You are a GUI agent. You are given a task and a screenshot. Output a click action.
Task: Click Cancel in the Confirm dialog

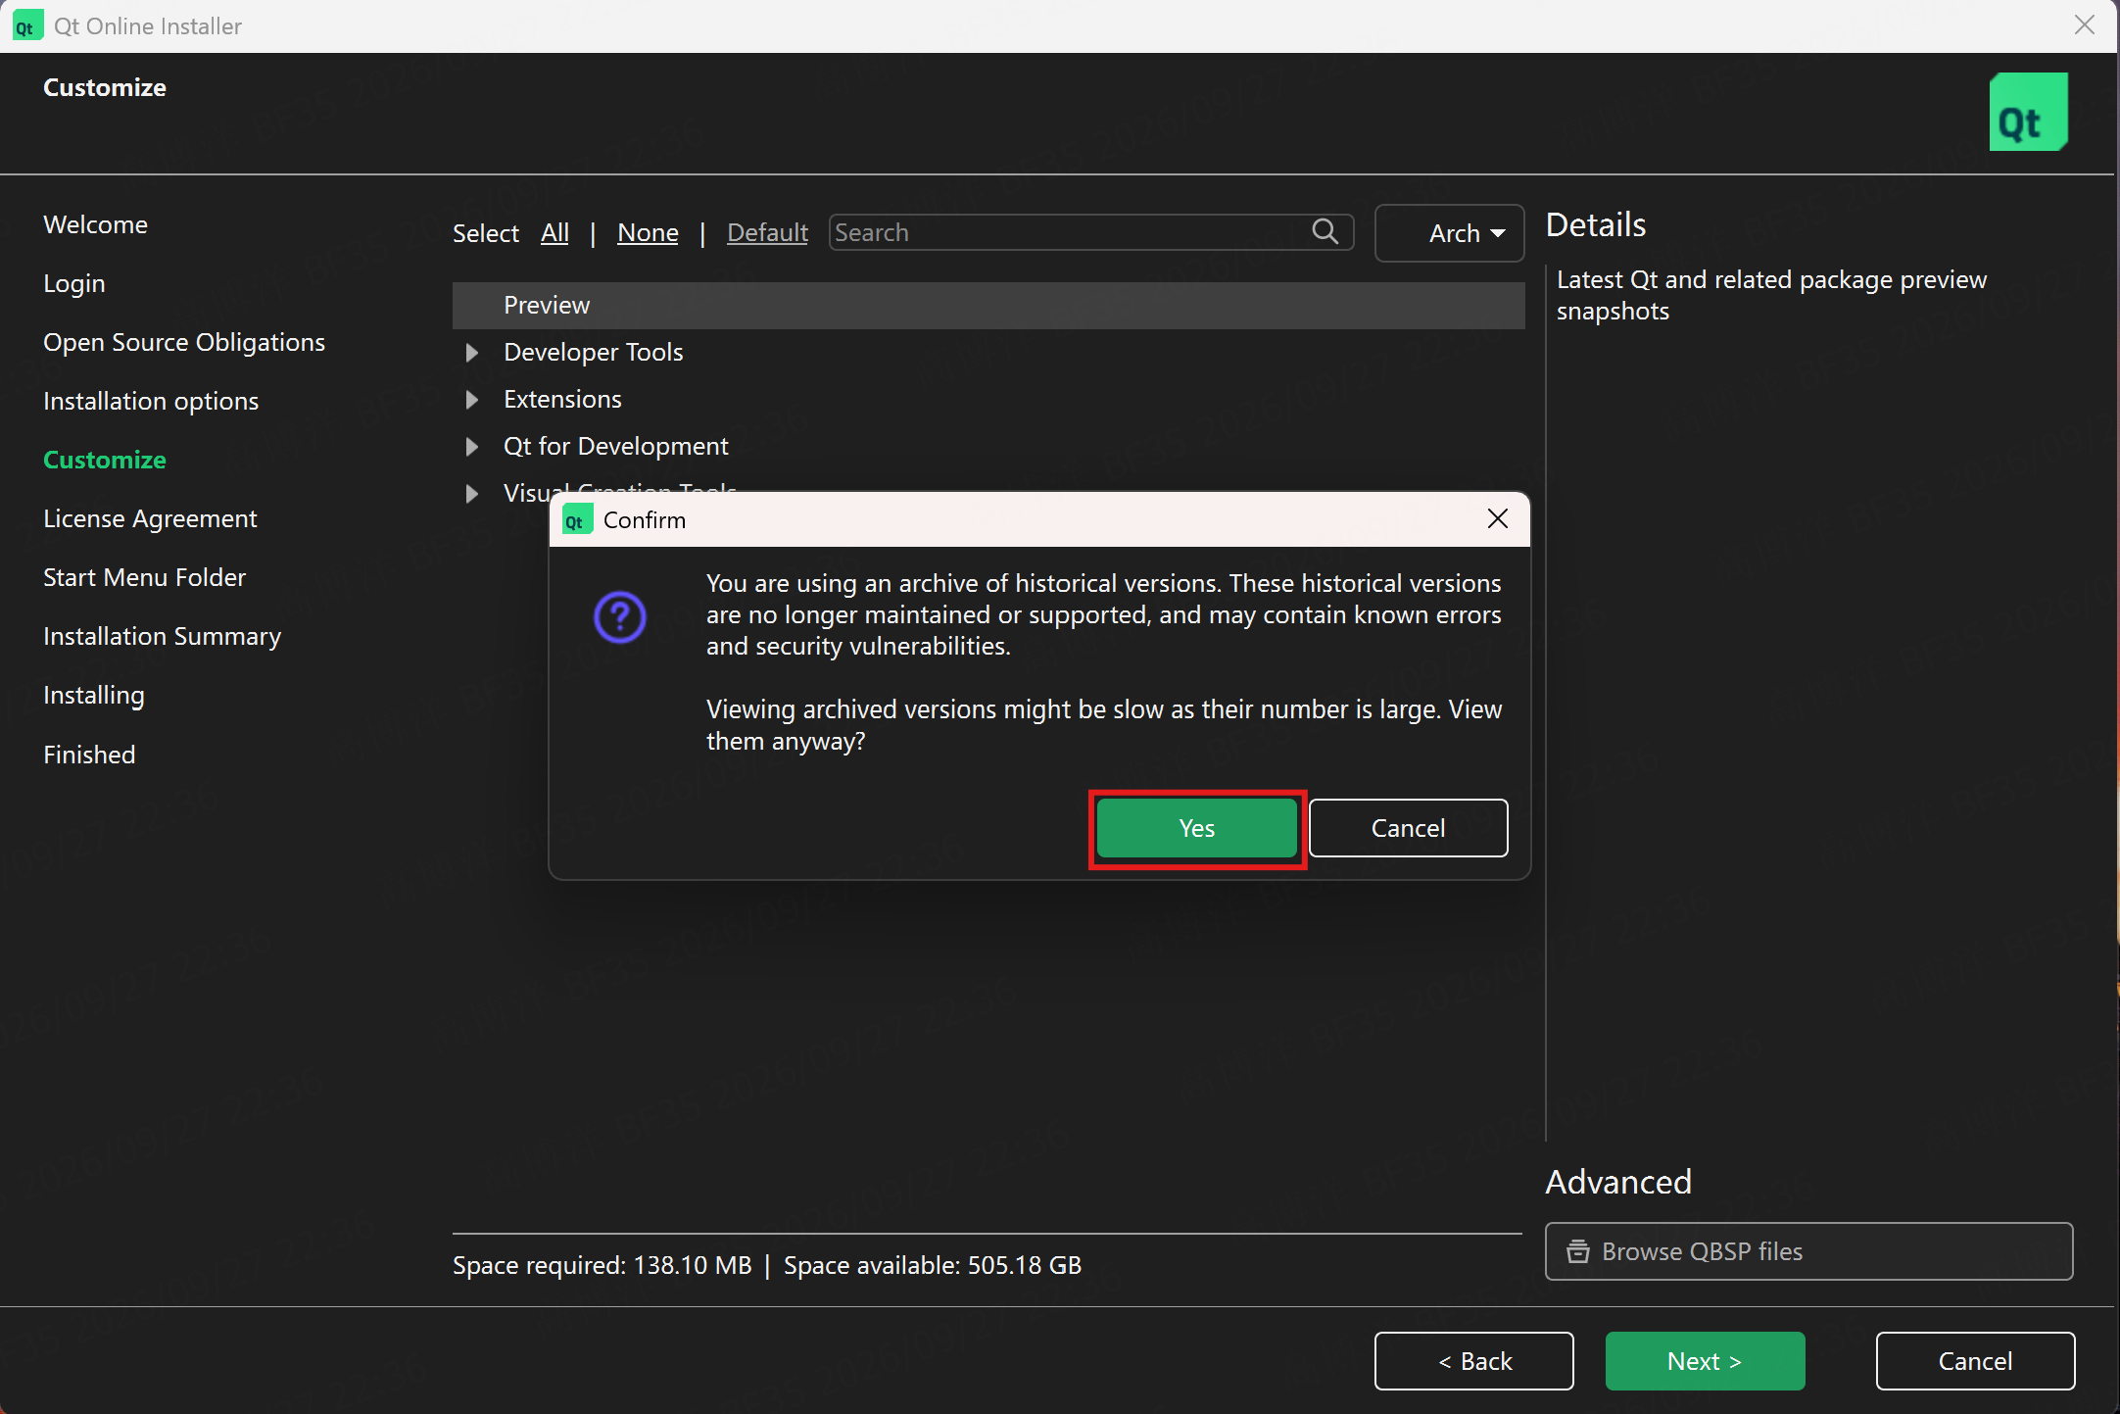[1408, 828]
